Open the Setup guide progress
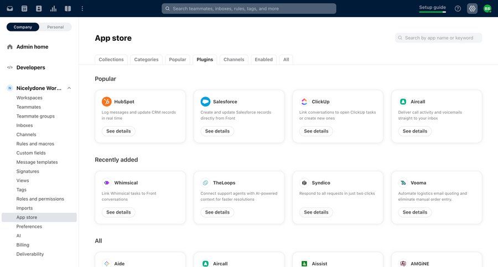Viewport: 498px width, 267px height. pyautogui.click(x=432, y=9)
